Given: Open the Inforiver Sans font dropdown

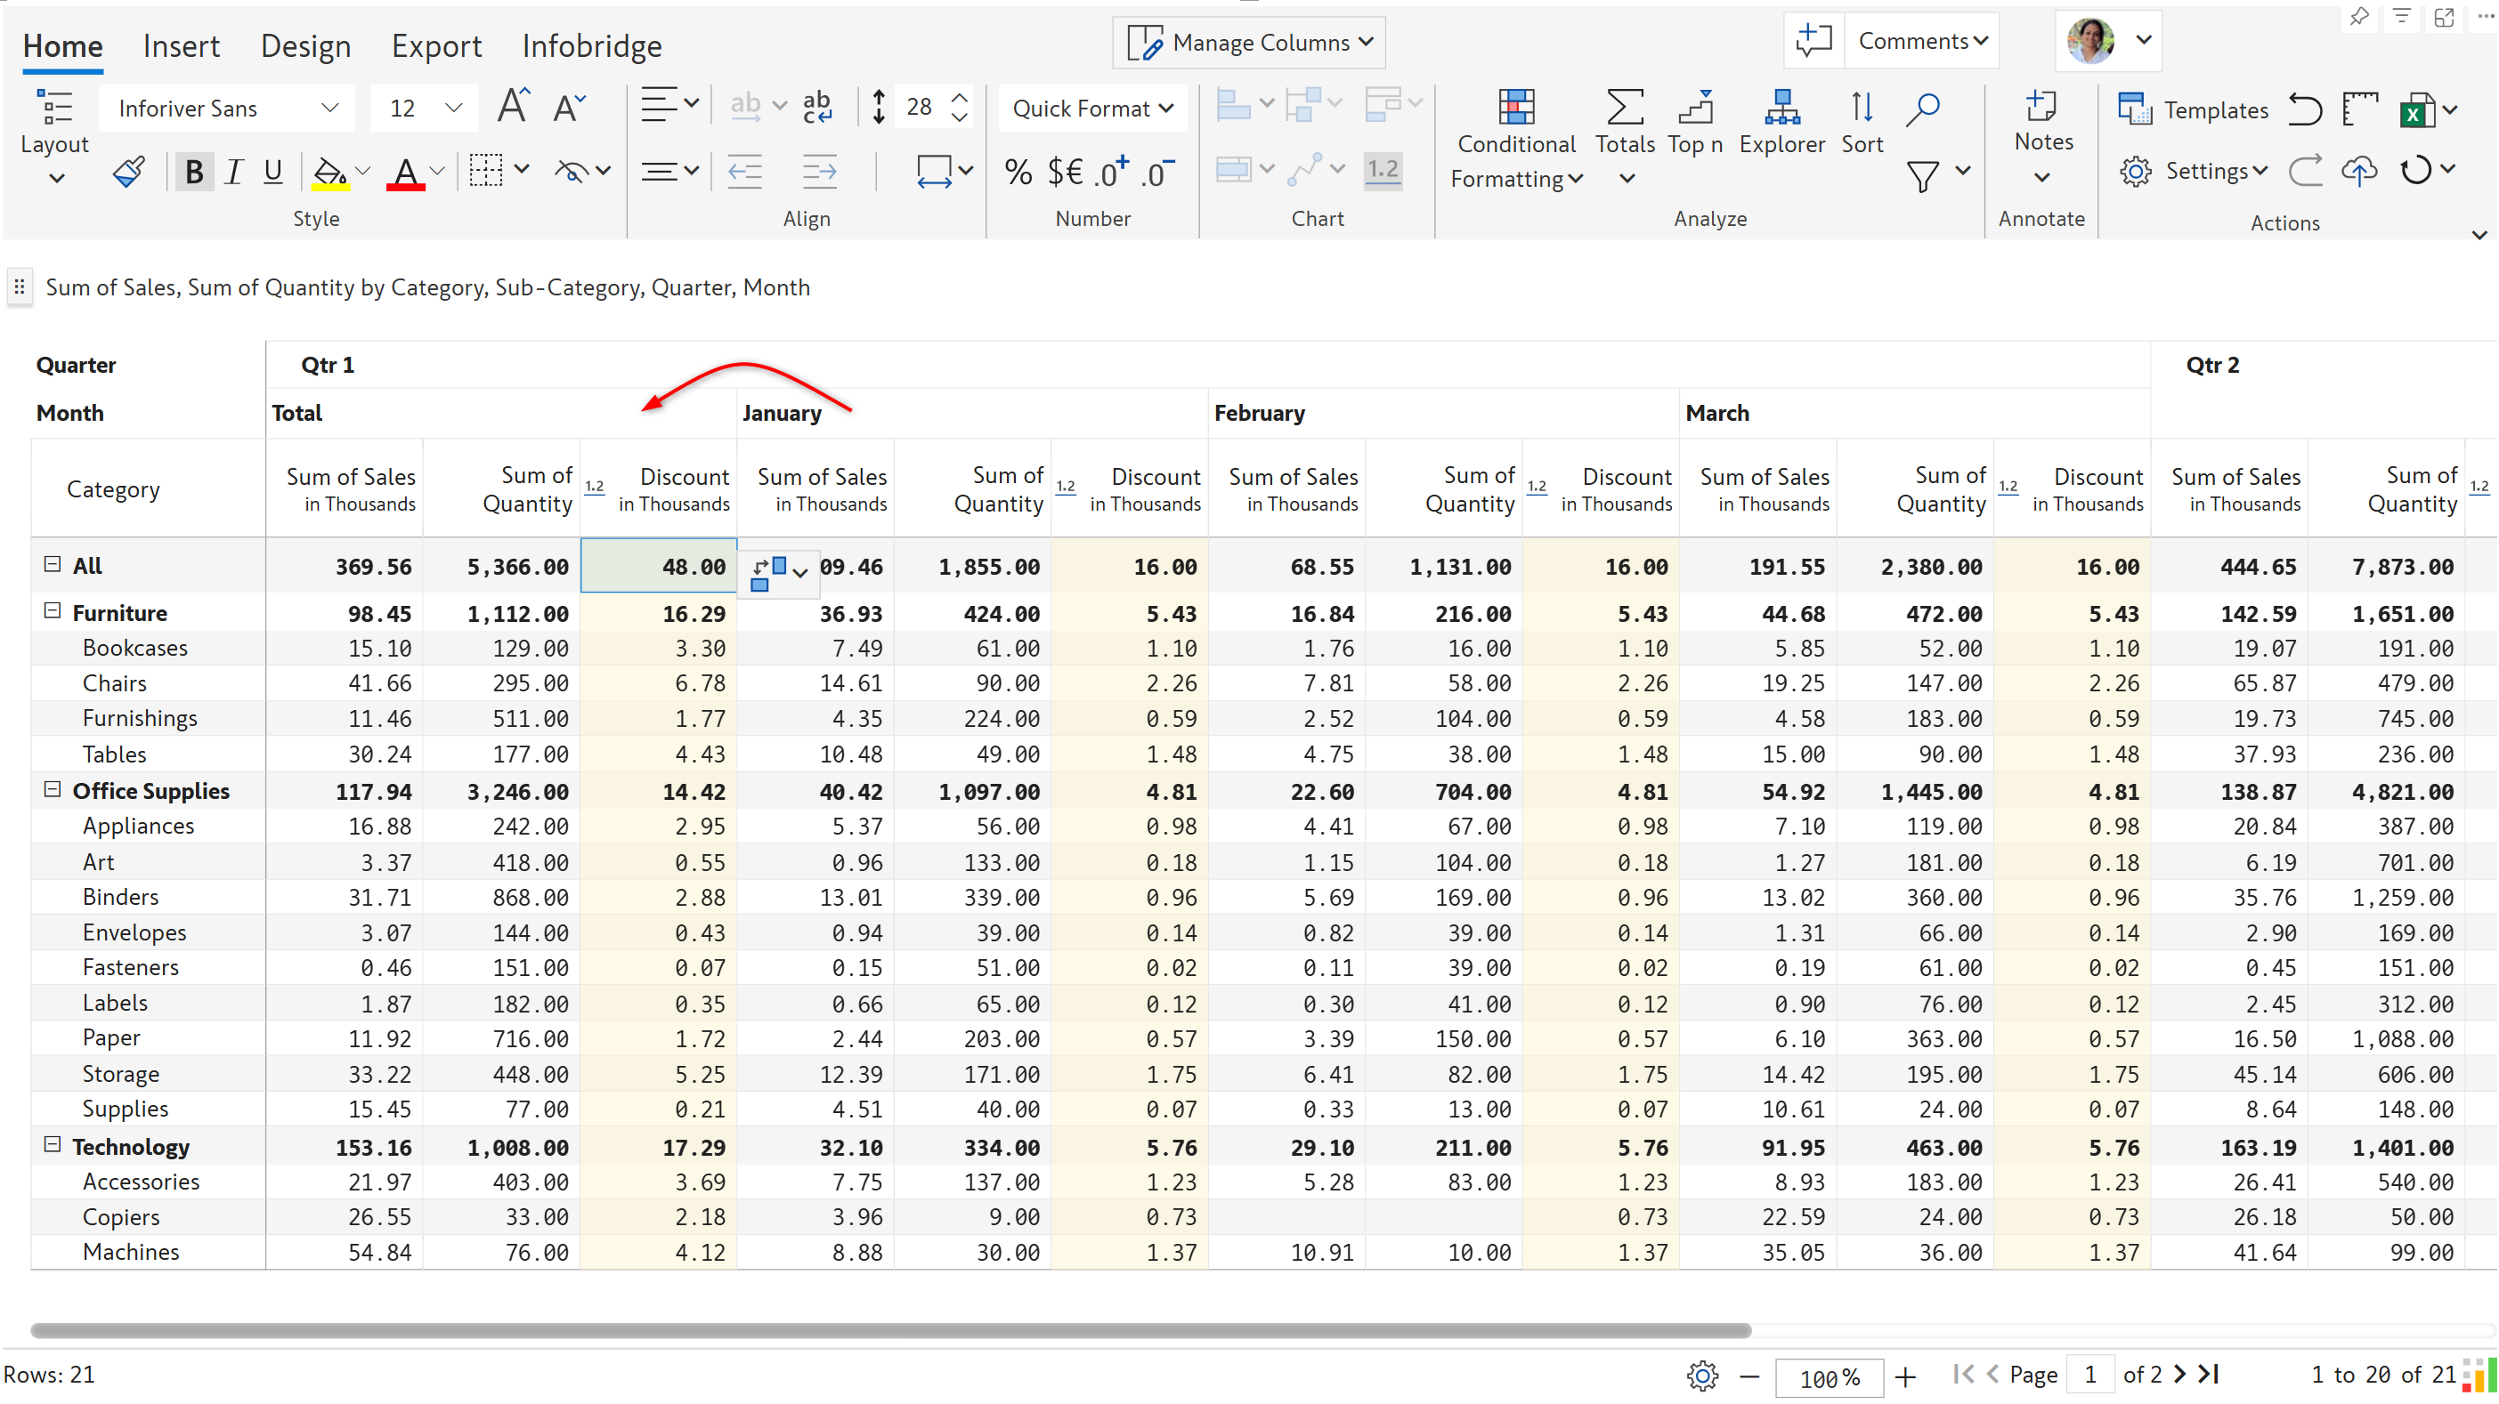Looking at the screenshot, I should (227, 108).
